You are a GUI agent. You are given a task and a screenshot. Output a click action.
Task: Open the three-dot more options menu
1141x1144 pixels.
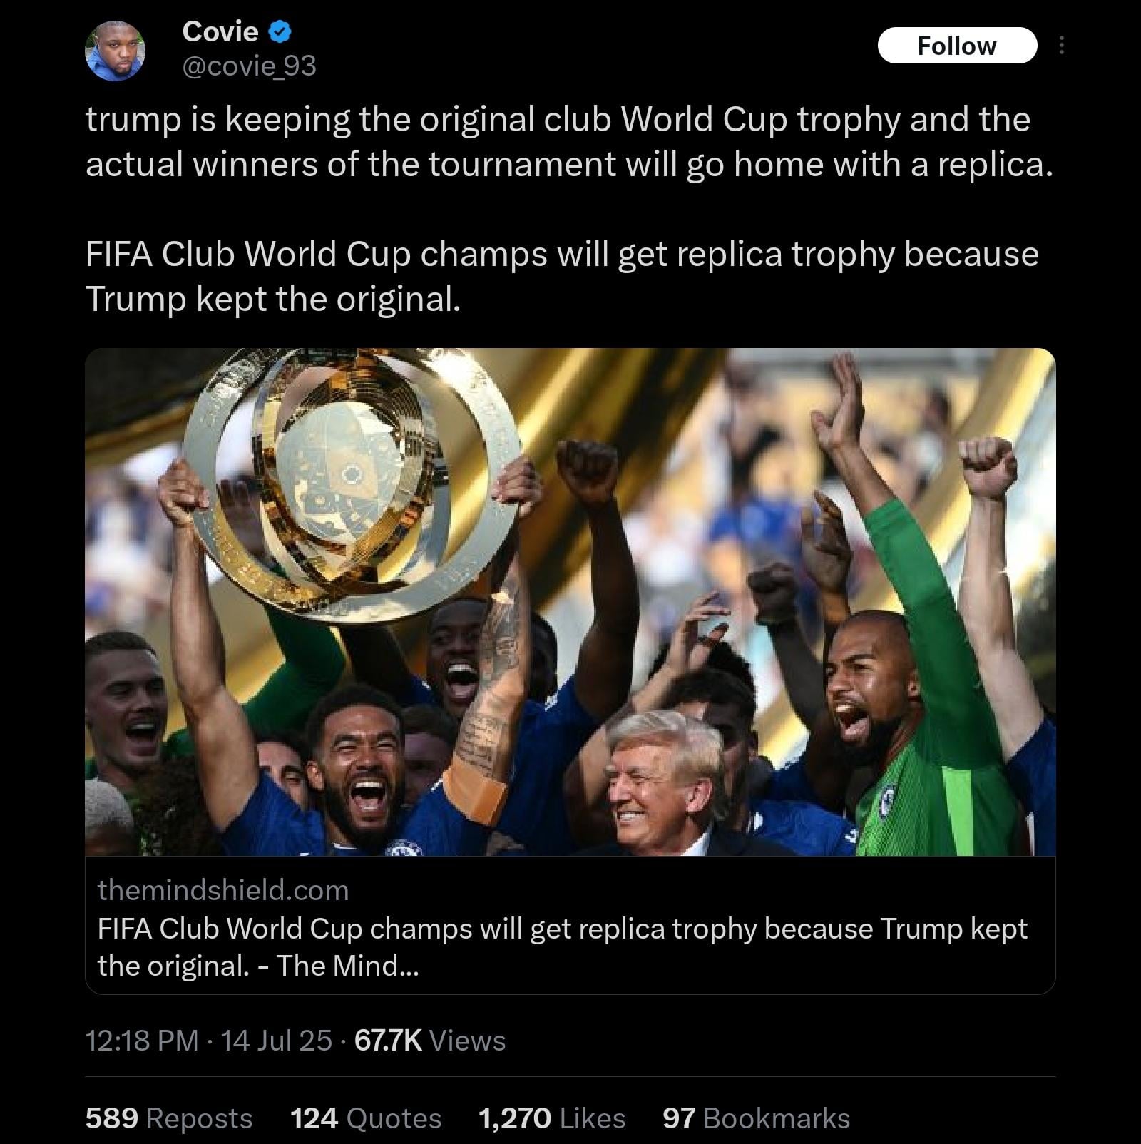click(x=1062, y=46)
